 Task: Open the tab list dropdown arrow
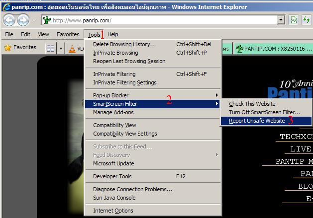point(61,48)
